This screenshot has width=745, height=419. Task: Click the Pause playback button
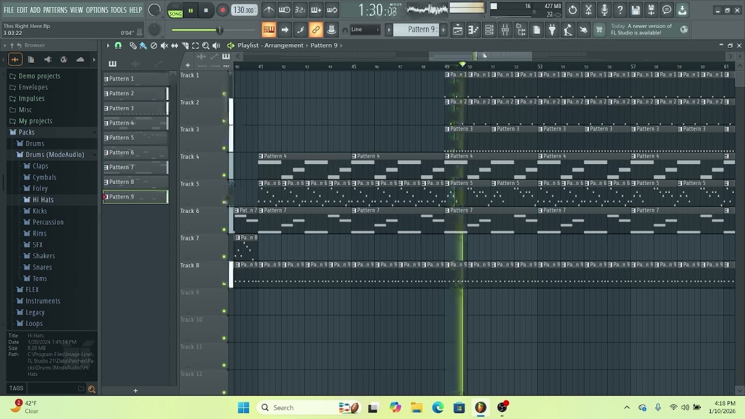coord(190,10)
